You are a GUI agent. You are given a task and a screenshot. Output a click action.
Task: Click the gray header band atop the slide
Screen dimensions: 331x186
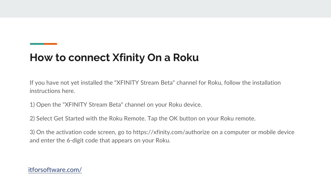point(165,9)
